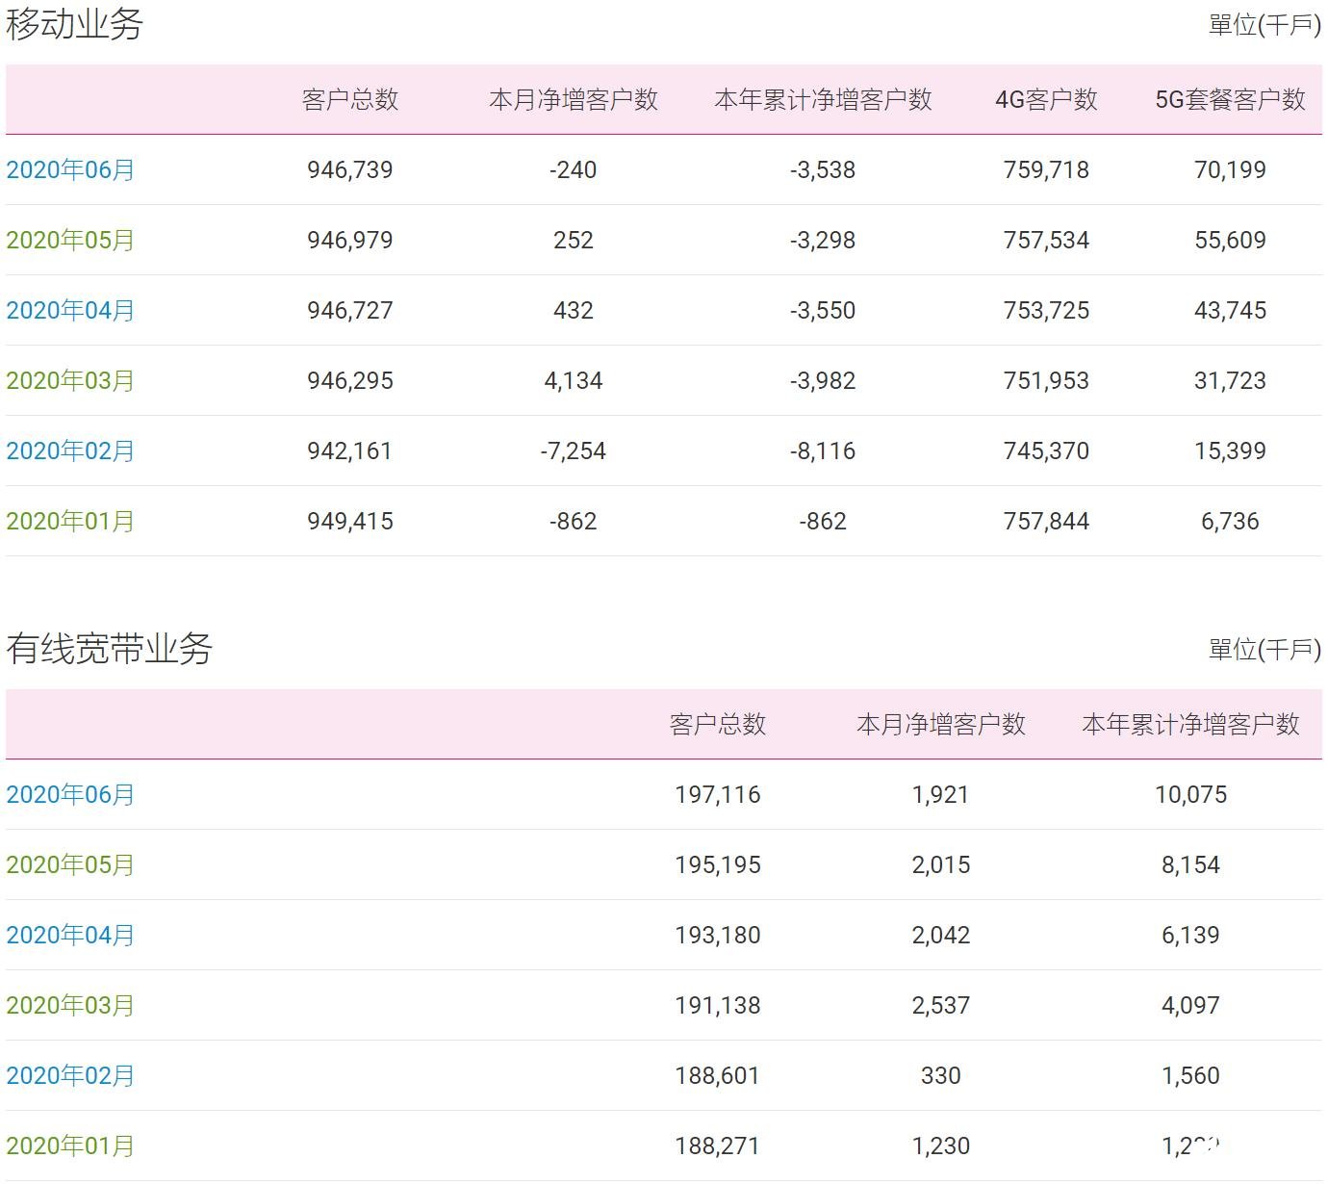1328x1184 pixels.
Task: Open 2020年03月 details in the mobile table
Action: tap(70, 380)
